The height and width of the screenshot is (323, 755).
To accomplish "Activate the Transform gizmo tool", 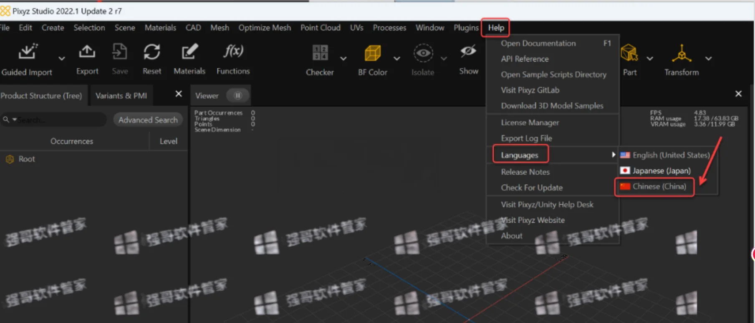I will coord(682,53).
